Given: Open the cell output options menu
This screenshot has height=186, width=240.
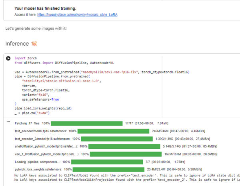Looking at the screenshot, I should click(8, 121).
